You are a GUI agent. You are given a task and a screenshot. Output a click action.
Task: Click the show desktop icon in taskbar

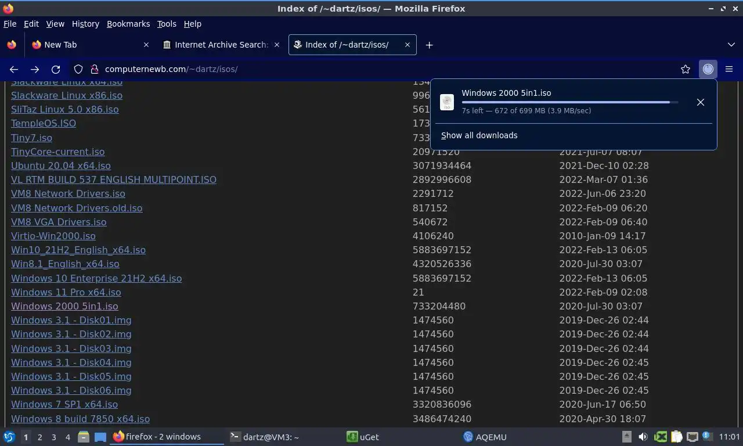point(100,437)
